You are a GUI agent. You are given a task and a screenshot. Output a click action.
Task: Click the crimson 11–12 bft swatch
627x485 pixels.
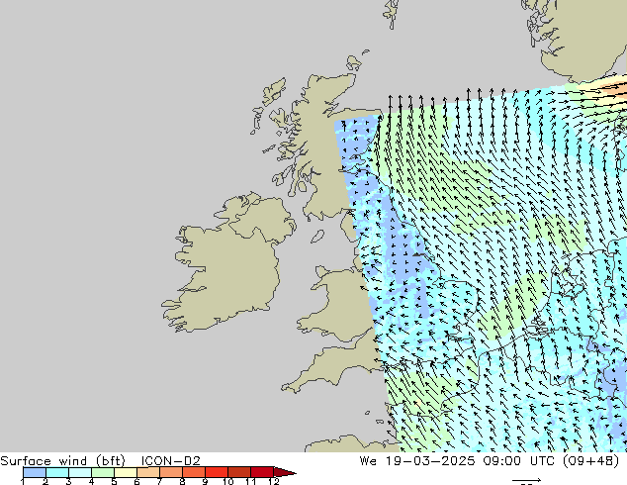coord(262,472)
